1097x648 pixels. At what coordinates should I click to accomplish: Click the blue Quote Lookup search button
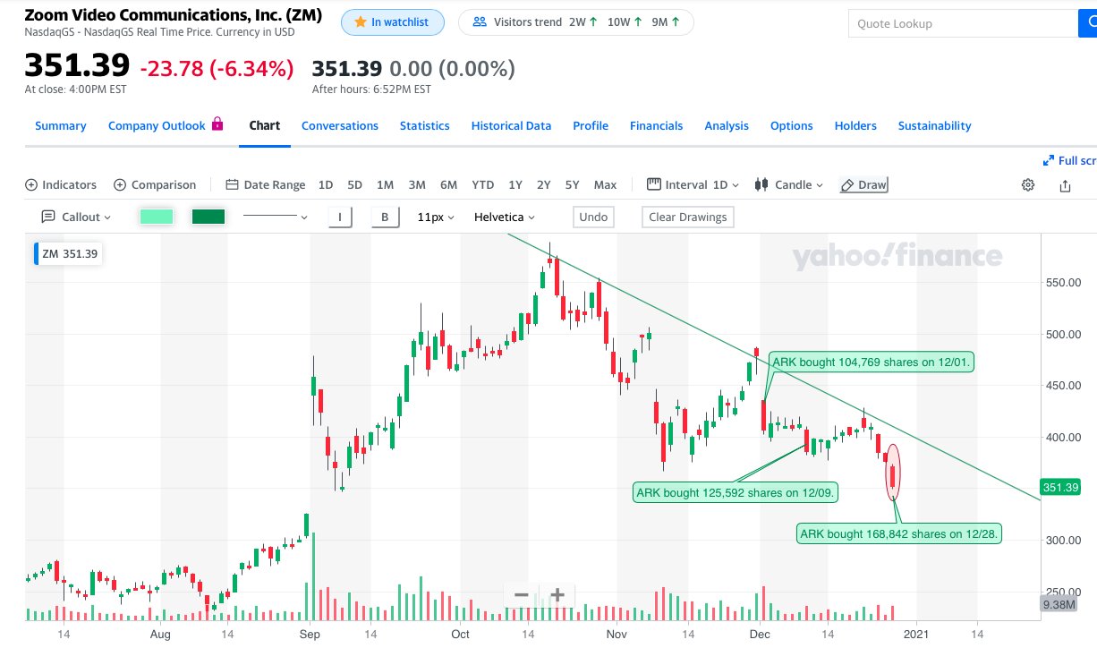[1088, 24]
